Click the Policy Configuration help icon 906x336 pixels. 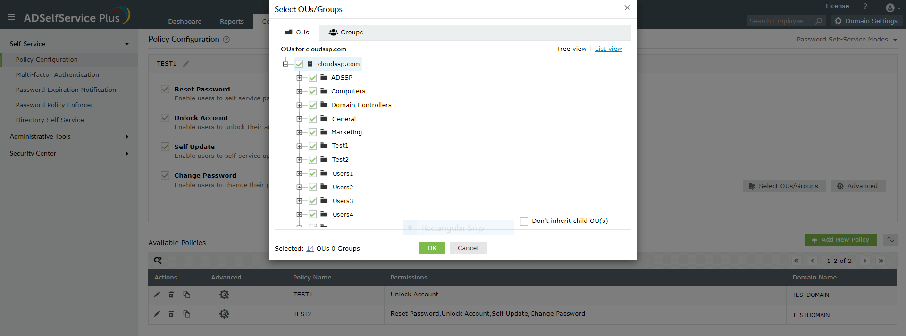(x=226, y=40)
